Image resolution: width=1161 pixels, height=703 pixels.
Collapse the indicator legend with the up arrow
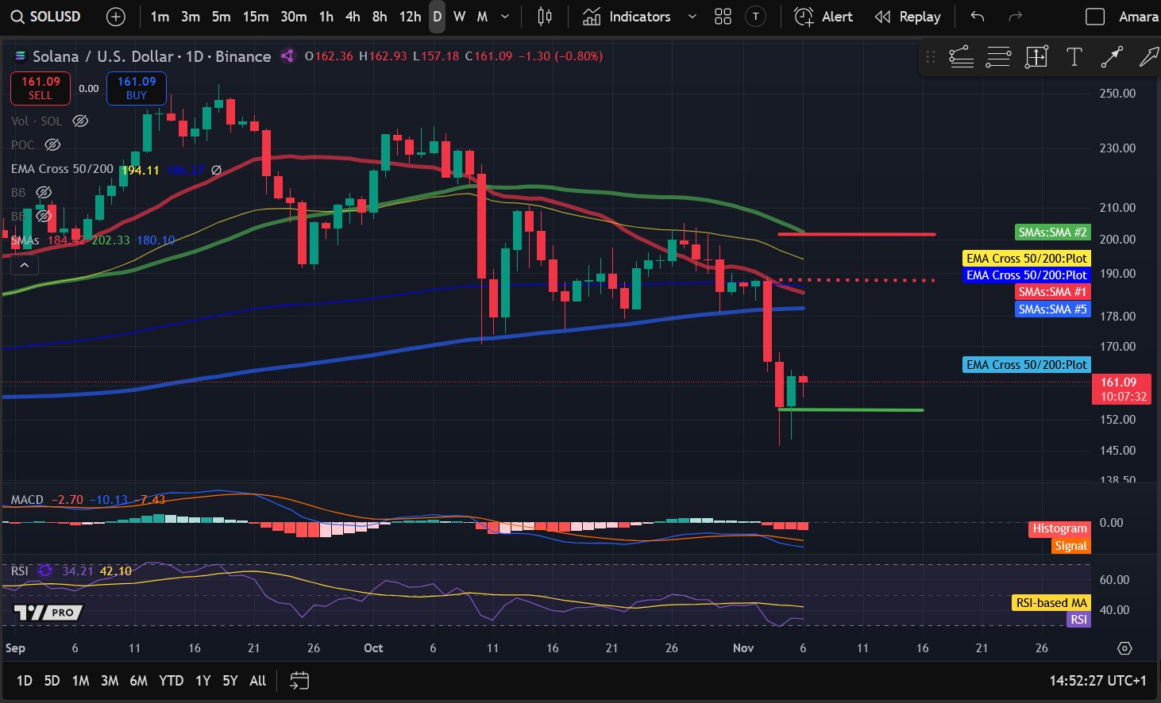24,264
